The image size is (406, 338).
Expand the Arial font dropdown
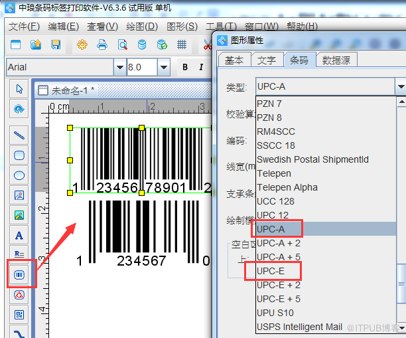(119, 67)
